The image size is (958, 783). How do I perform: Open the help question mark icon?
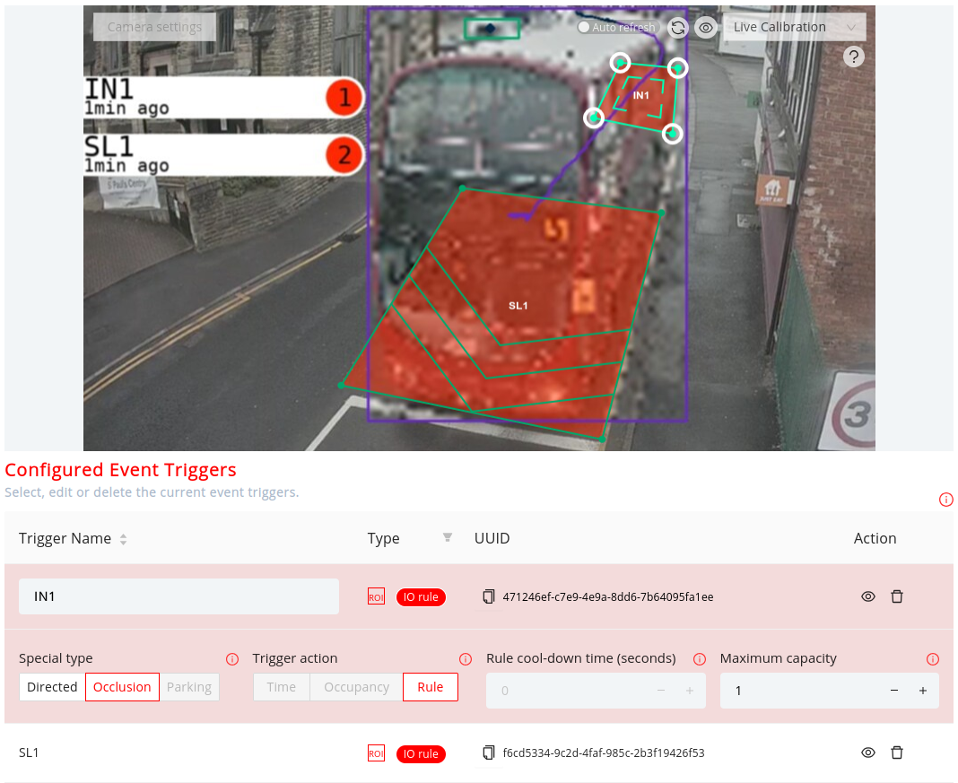coord(854,57)
